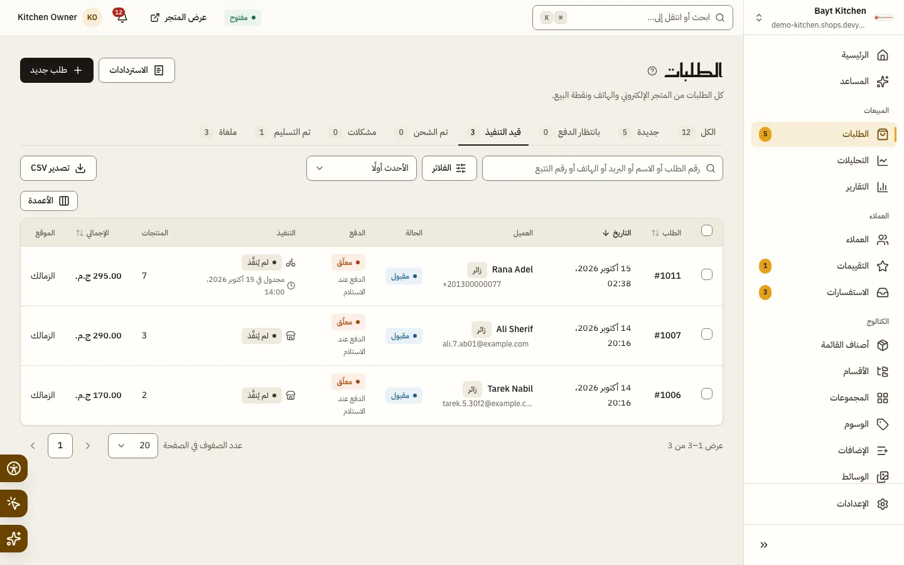Image resolution: width=904 pixels, height=565 pixels.
Task: Open the accessibility widget icon
Action: coord(14,468)
